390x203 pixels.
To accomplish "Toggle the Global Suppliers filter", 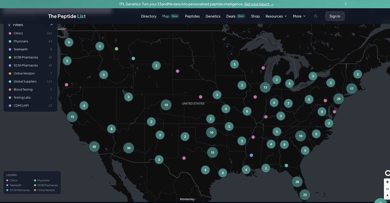I will pyautogui.click(x=31, y=82).
